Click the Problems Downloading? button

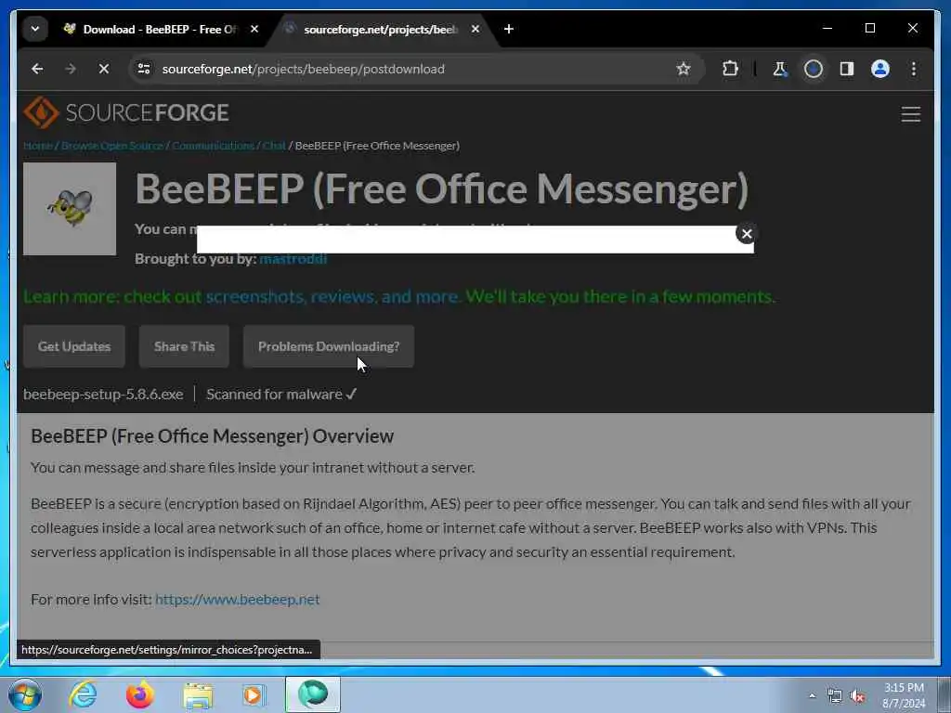pyautogui.click(x=329, y=346)
